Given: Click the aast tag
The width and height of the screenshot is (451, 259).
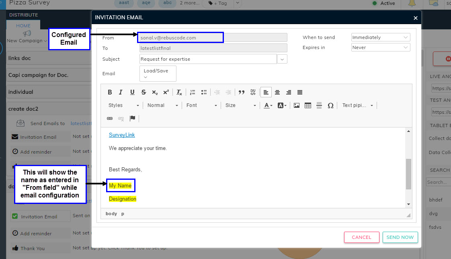Looking at the screenshot, I should click(124, 3).
